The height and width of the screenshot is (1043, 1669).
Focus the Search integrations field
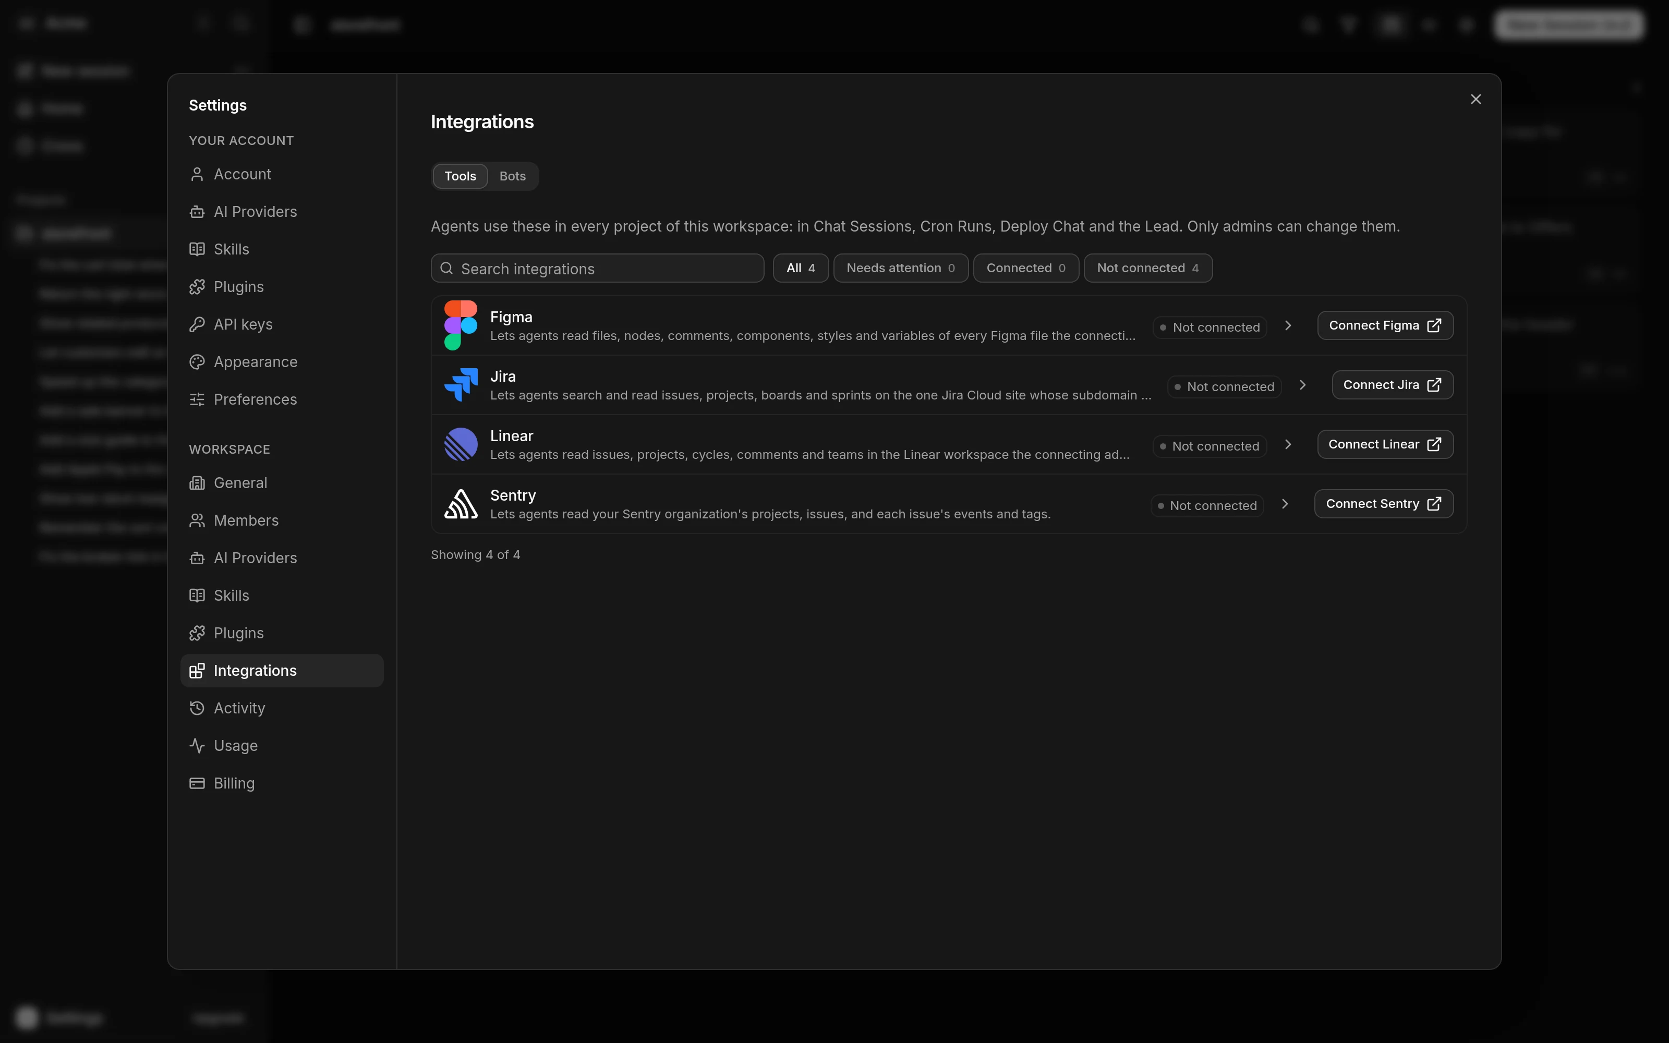coord(597,269)
